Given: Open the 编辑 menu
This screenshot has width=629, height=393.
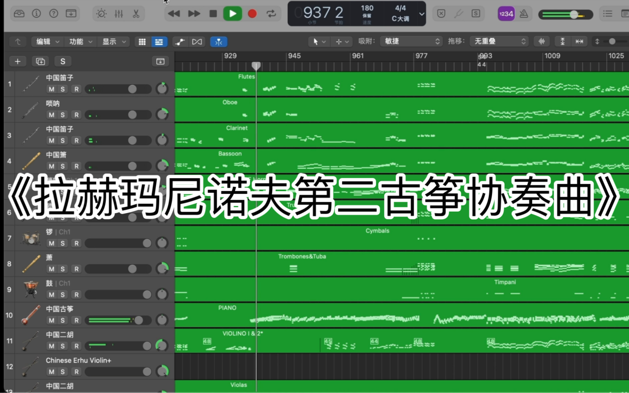Looking at the screenshot, I should [48, 42].
